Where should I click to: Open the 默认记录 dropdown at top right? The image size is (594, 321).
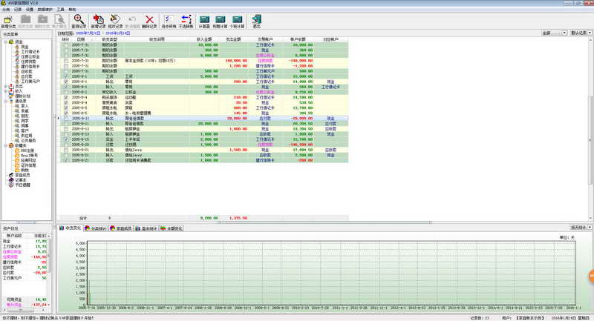(x=581, y=33)
